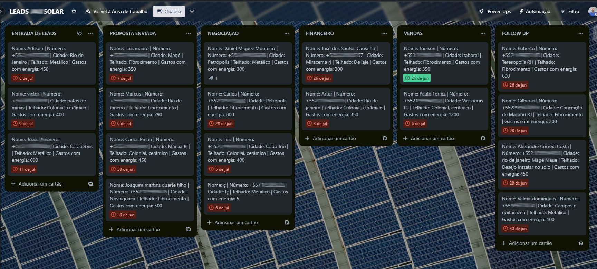597x269 pixels.
Task: Switch to the Quadro board view
Action: click(x=169, y=11)
